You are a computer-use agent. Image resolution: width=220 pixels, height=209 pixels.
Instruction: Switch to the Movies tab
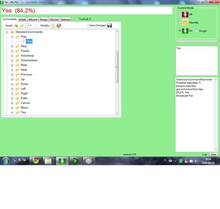tap(54, 19)
